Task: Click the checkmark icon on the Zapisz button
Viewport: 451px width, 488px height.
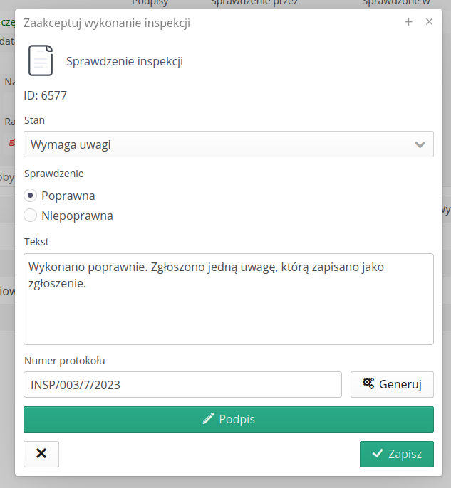Action: pyautogui.click(x=378, y=453)
